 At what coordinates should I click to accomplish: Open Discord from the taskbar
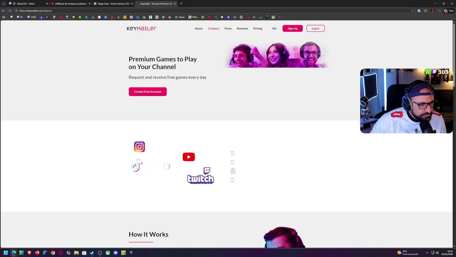[x=115, y=253]
